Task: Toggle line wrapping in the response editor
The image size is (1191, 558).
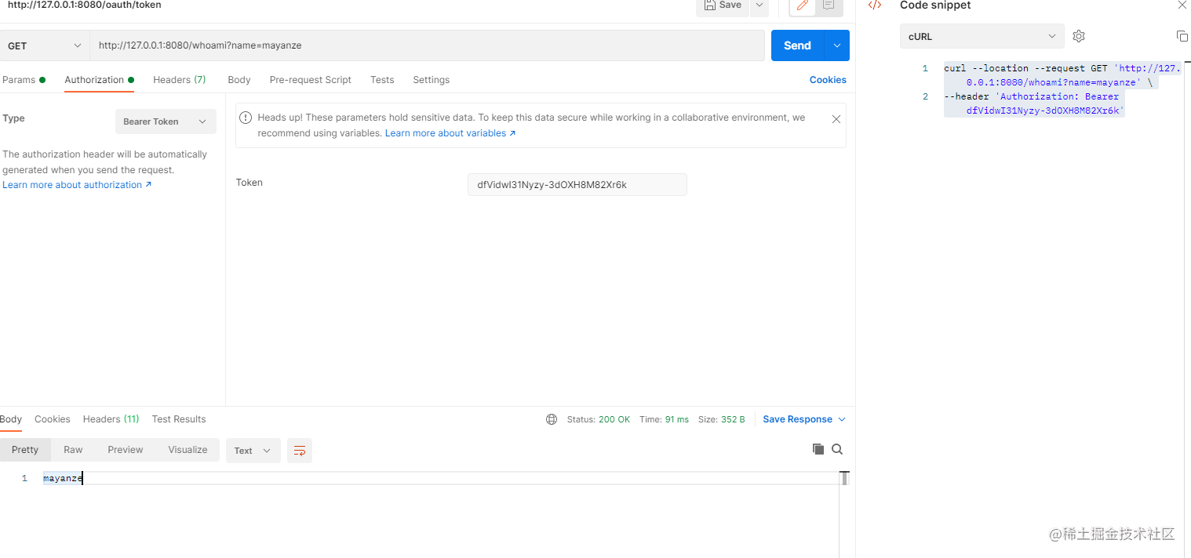Action: click(x=299, y=450)
